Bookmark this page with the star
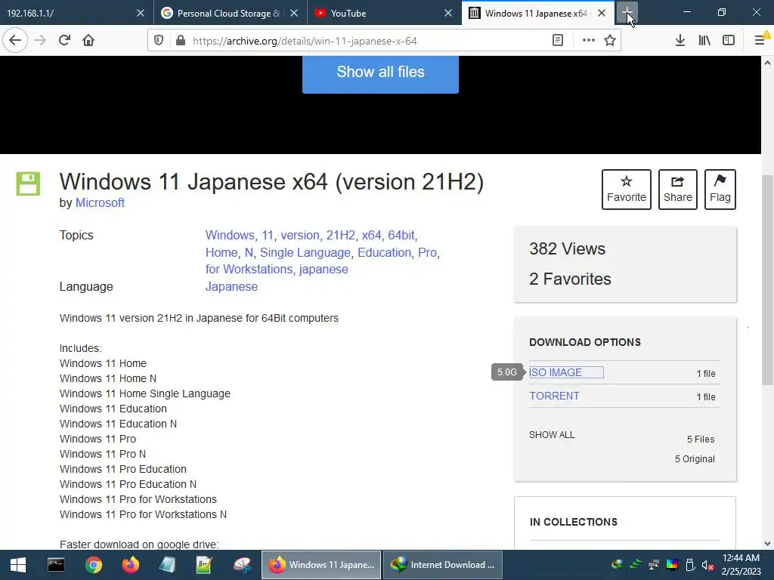The height and width of the screenshot is (580, 774). (610, 41)
